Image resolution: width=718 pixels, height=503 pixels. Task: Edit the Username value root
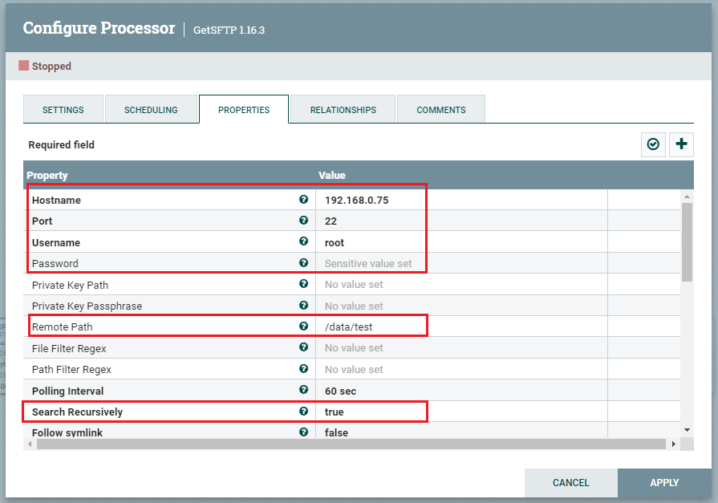(461, 242)
